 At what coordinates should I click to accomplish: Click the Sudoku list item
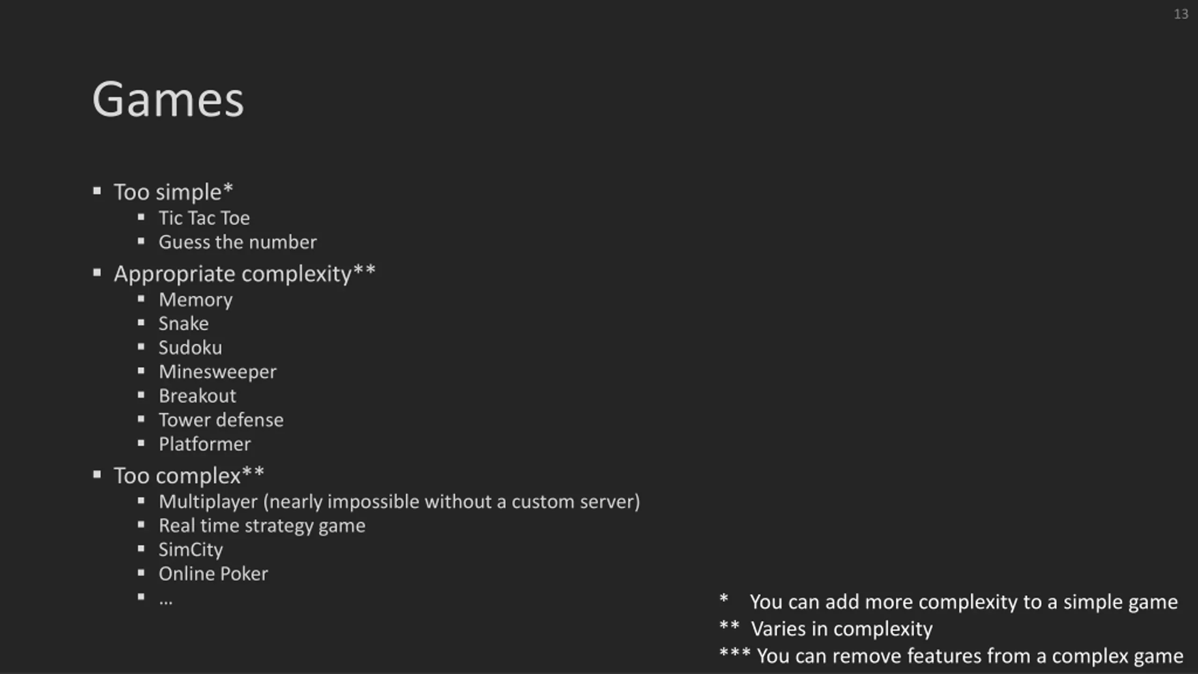tap(190, 348)
